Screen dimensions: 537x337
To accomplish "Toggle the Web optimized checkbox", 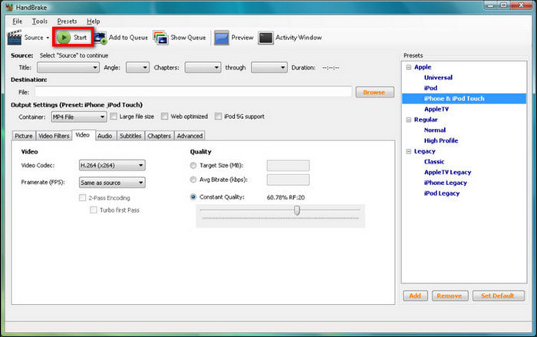I will point(165,117).
